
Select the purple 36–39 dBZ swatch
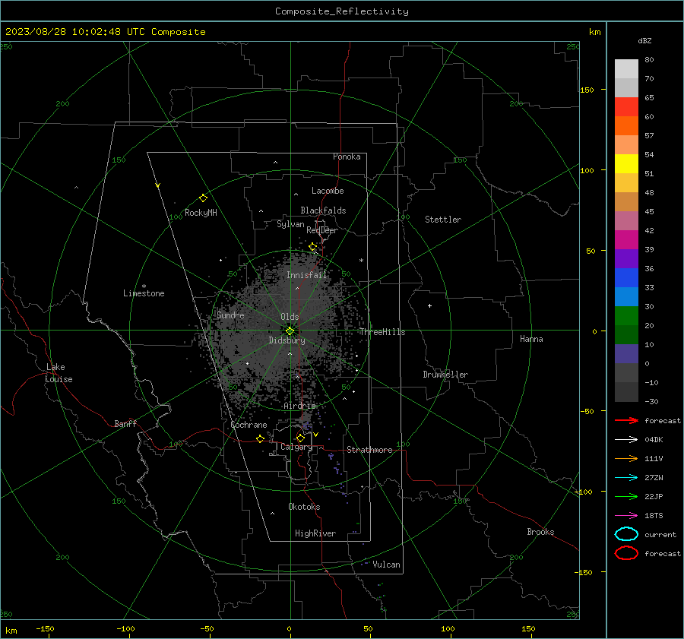coord(626,258)
